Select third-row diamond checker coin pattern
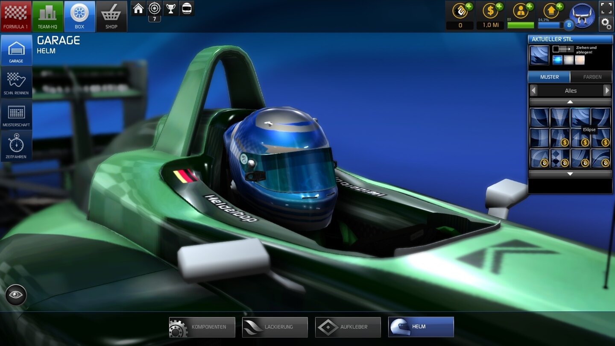The width and height of the screenshot is (615, 346). point(560,158)
